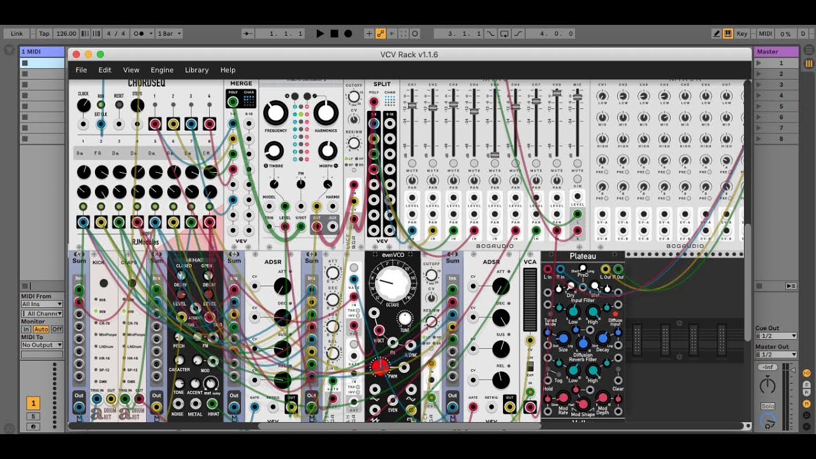The width and height of the screenshot is (816, 459).
Task: Toggle MIDI arrangement overdub plus icon
Action: 368,34
